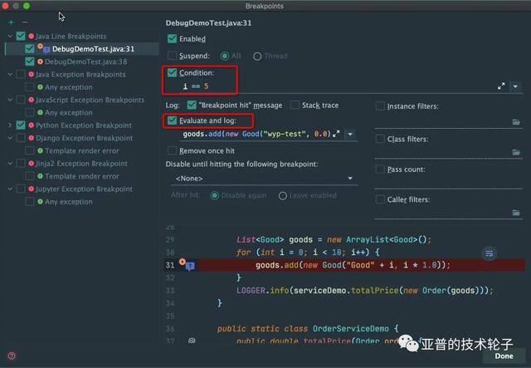The width and height of the screenshot is (531, 368).
Task: Collapse JavaScript Exception Breakpoints node
Action: pyautogui.click(x=10, y=100)
